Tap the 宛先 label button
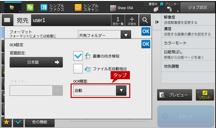Image resolution: width=216 pixels, height=128 pixels. pos(23,20)
